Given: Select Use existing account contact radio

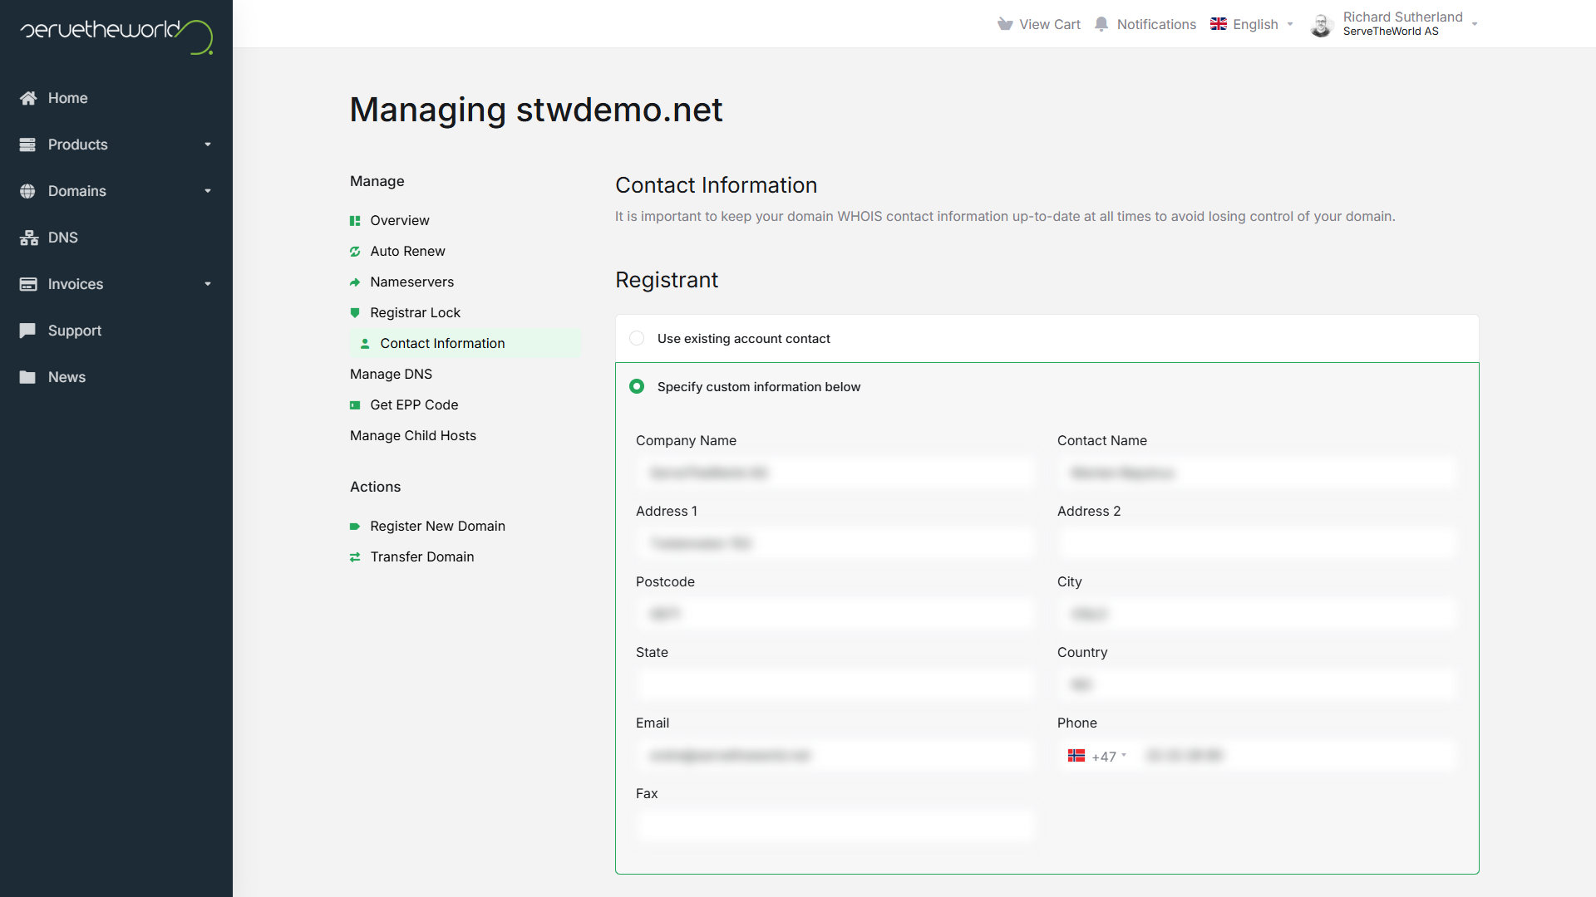Looking at the screenshot, I should [637, 338].
